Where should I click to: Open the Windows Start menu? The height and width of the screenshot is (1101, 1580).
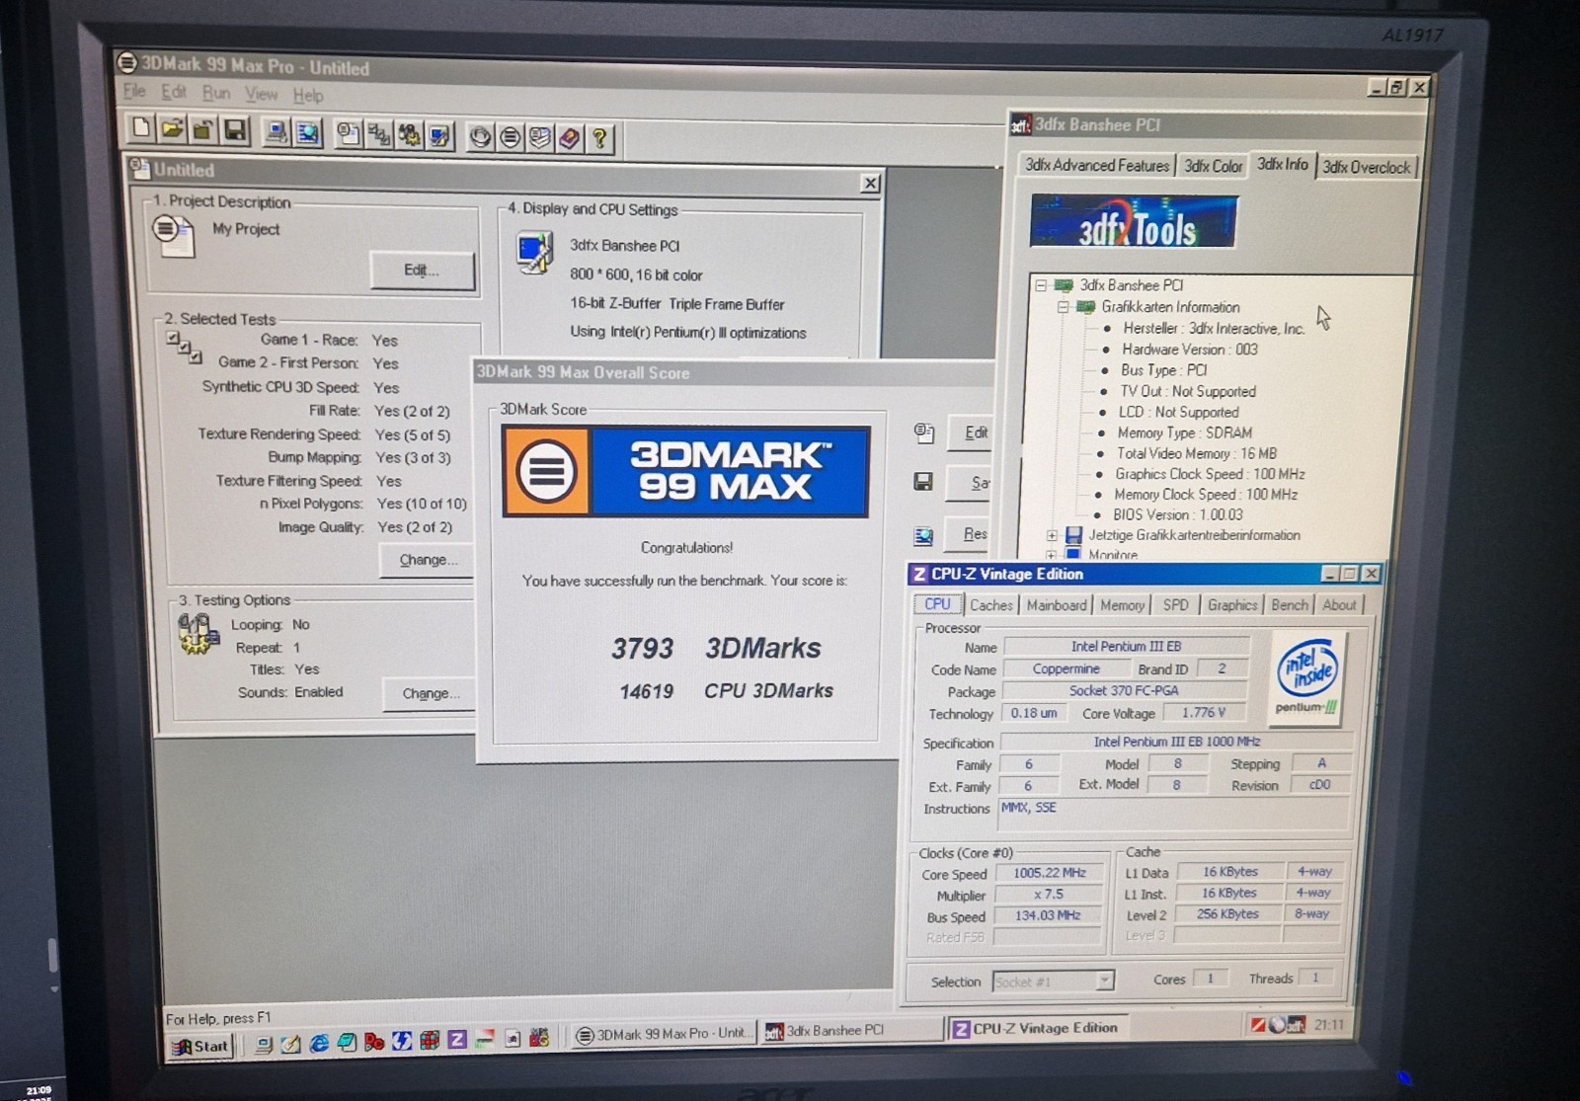201,1046
